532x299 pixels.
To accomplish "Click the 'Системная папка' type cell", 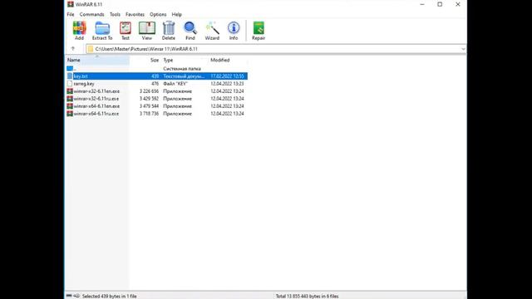I will tap(182, 69).
